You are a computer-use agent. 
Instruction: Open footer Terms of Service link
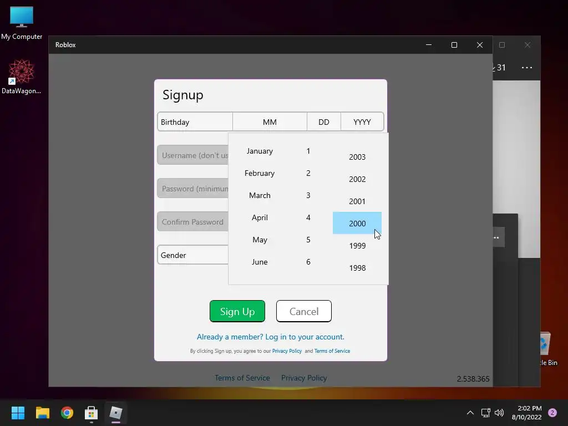coord(242,378)
